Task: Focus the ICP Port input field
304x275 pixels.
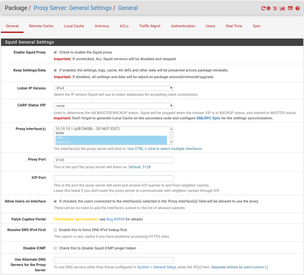Action: point(114,178)
